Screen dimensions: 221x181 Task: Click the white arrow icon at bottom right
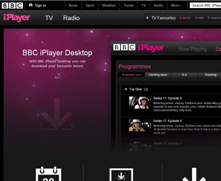(194, 175)
